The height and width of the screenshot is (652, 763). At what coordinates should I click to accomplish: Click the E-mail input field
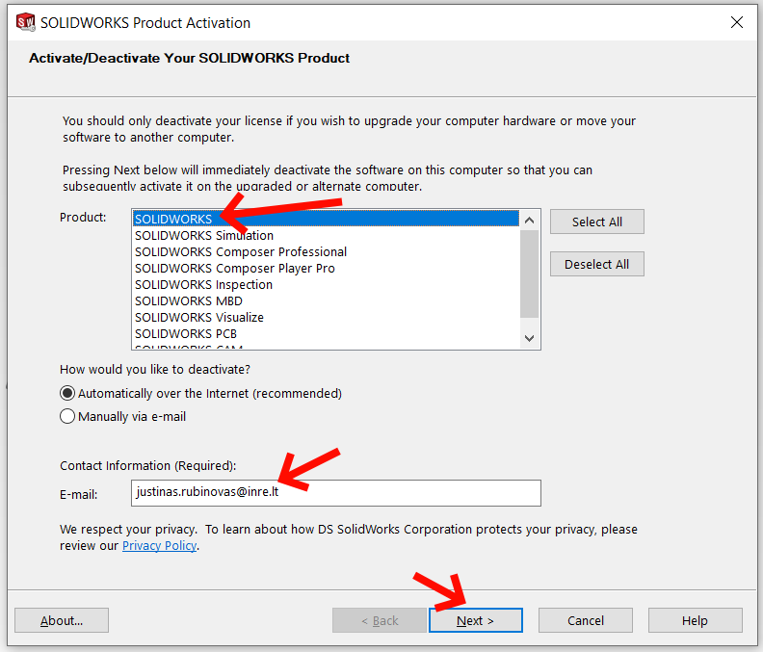click(336, 493)
